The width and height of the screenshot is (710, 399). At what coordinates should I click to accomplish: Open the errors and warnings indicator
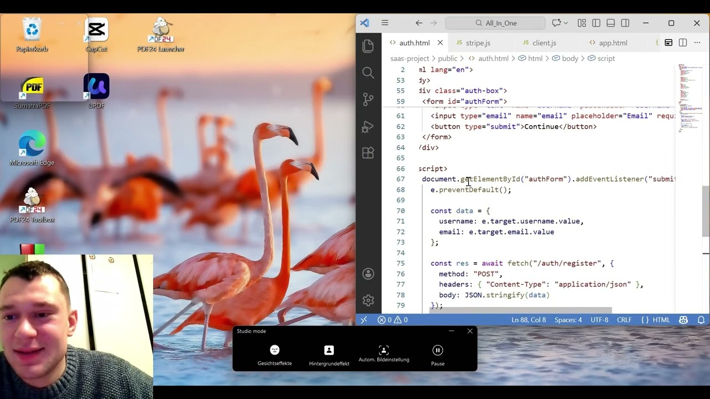pos(393,320)
